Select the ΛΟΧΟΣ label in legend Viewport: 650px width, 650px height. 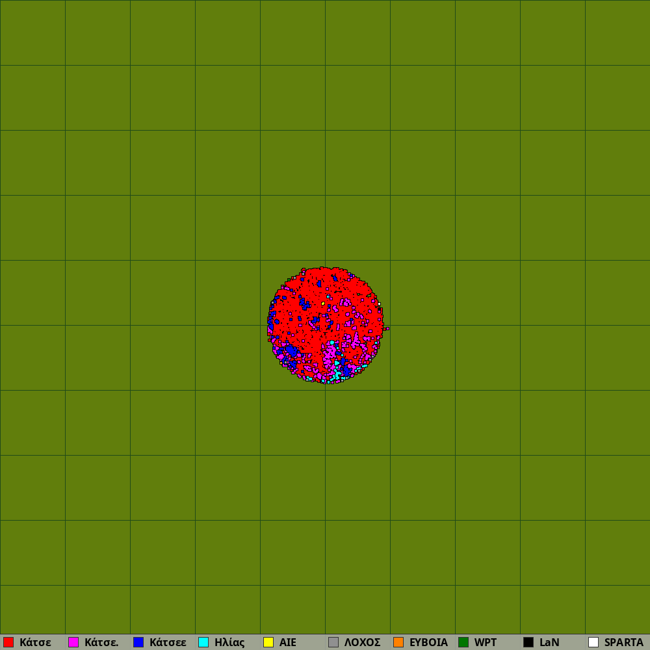(362, 643)
